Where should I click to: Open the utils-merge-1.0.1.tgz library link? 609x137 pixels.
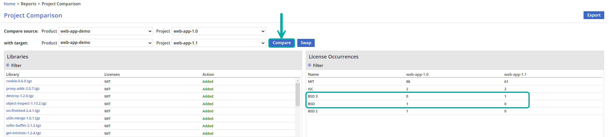tap(23, 118)
